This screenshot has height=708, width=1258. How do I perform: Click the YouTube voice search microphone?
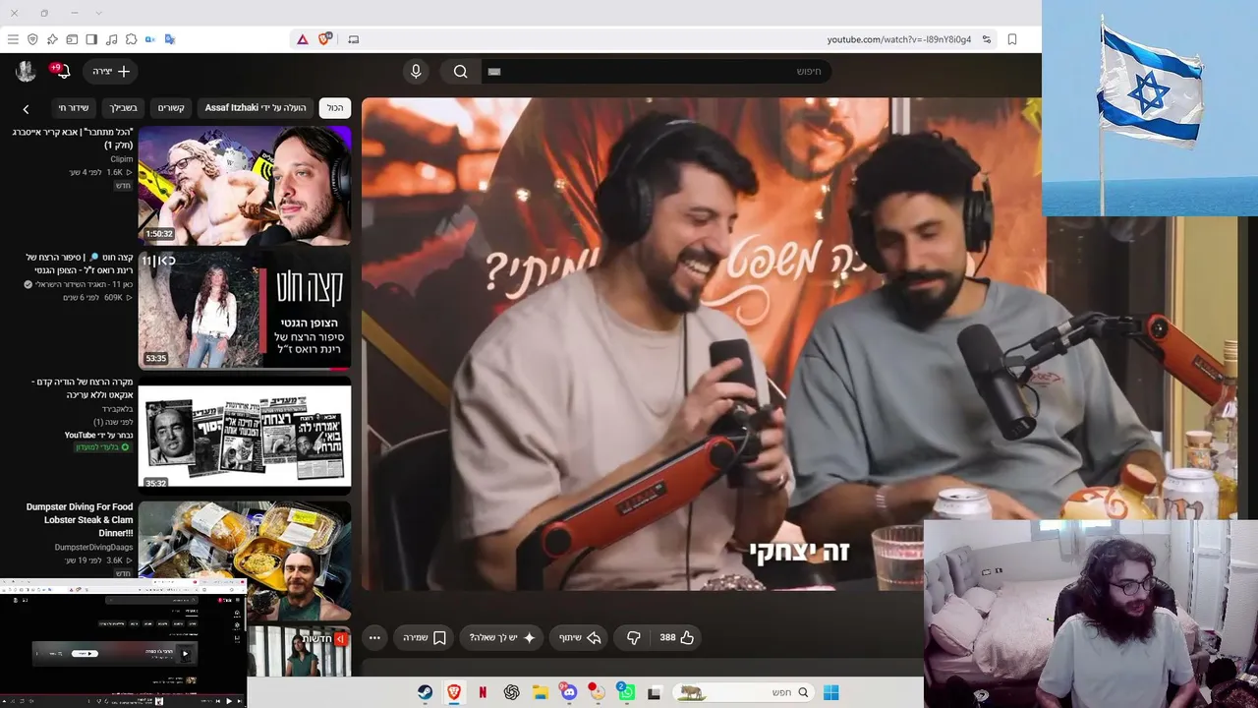pos(416,71)
